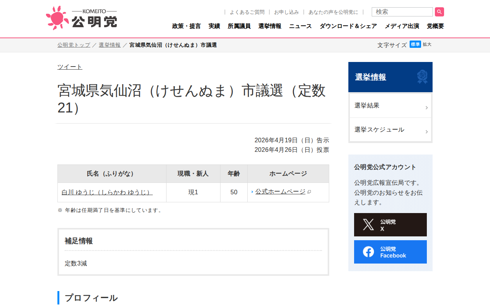Click the Komeito sun logo
Image resolution: width=490 pixels, height=306 pixels.
tap(57, 18)
